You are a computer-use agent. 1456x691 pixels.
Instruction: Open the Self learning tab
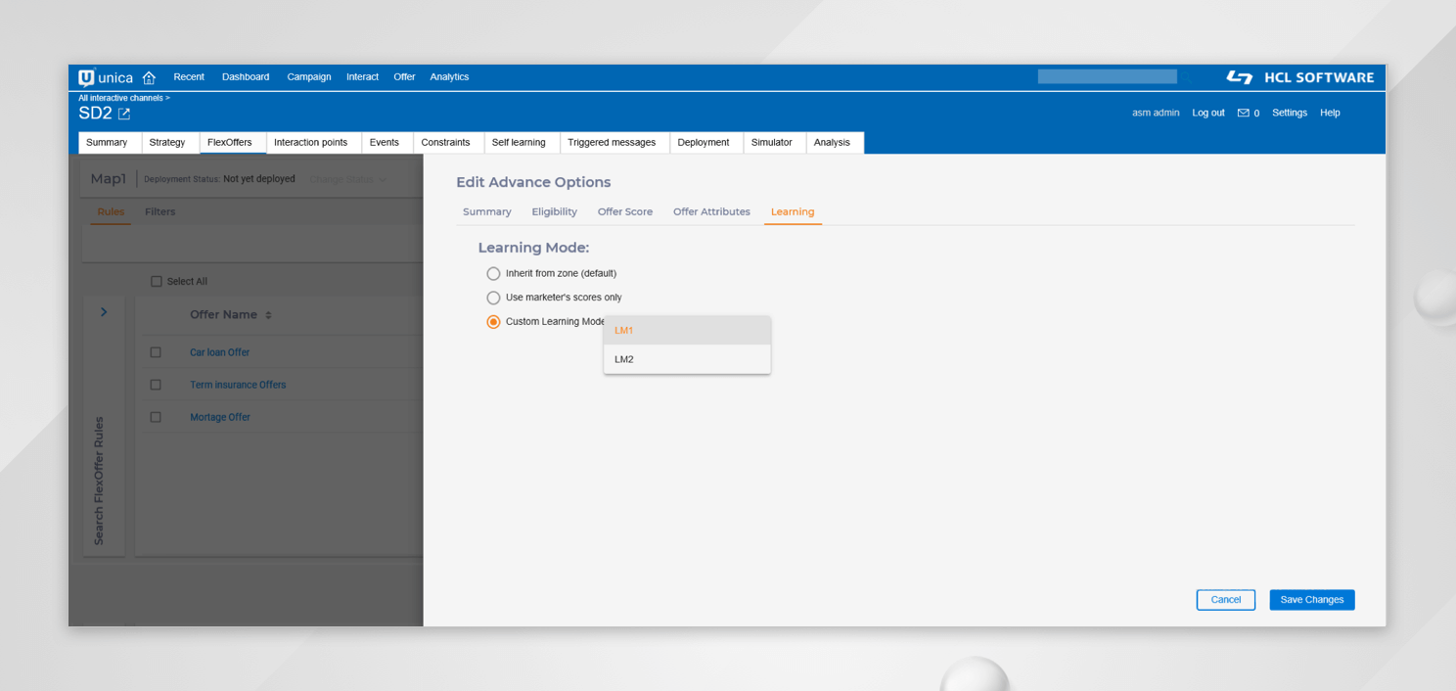point(519,143)
